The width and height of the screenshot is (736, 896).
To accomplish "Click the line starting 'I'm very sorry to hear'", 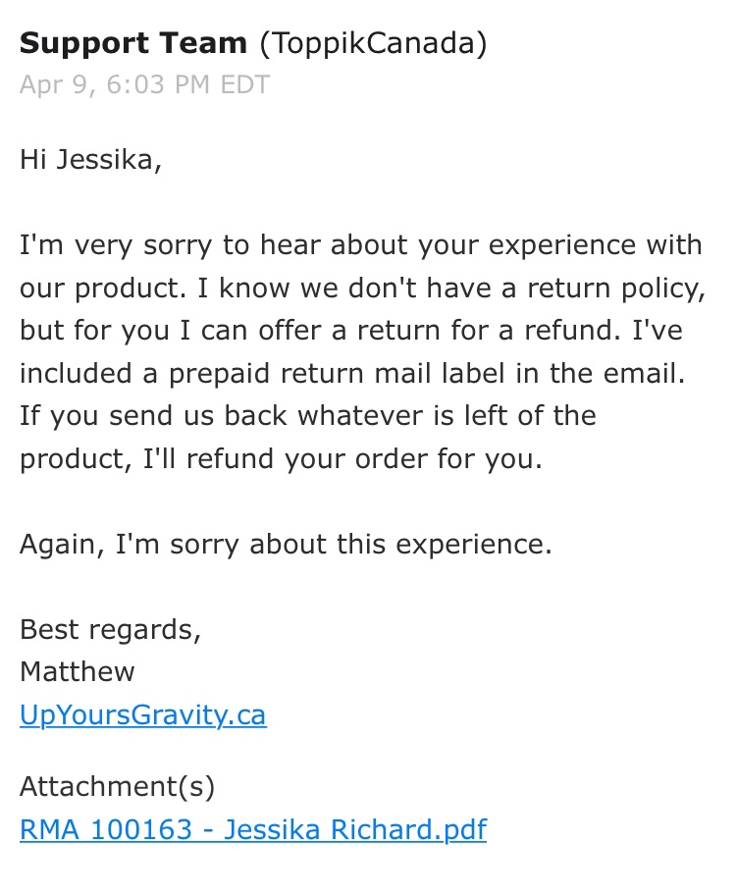I will point(360,244).
